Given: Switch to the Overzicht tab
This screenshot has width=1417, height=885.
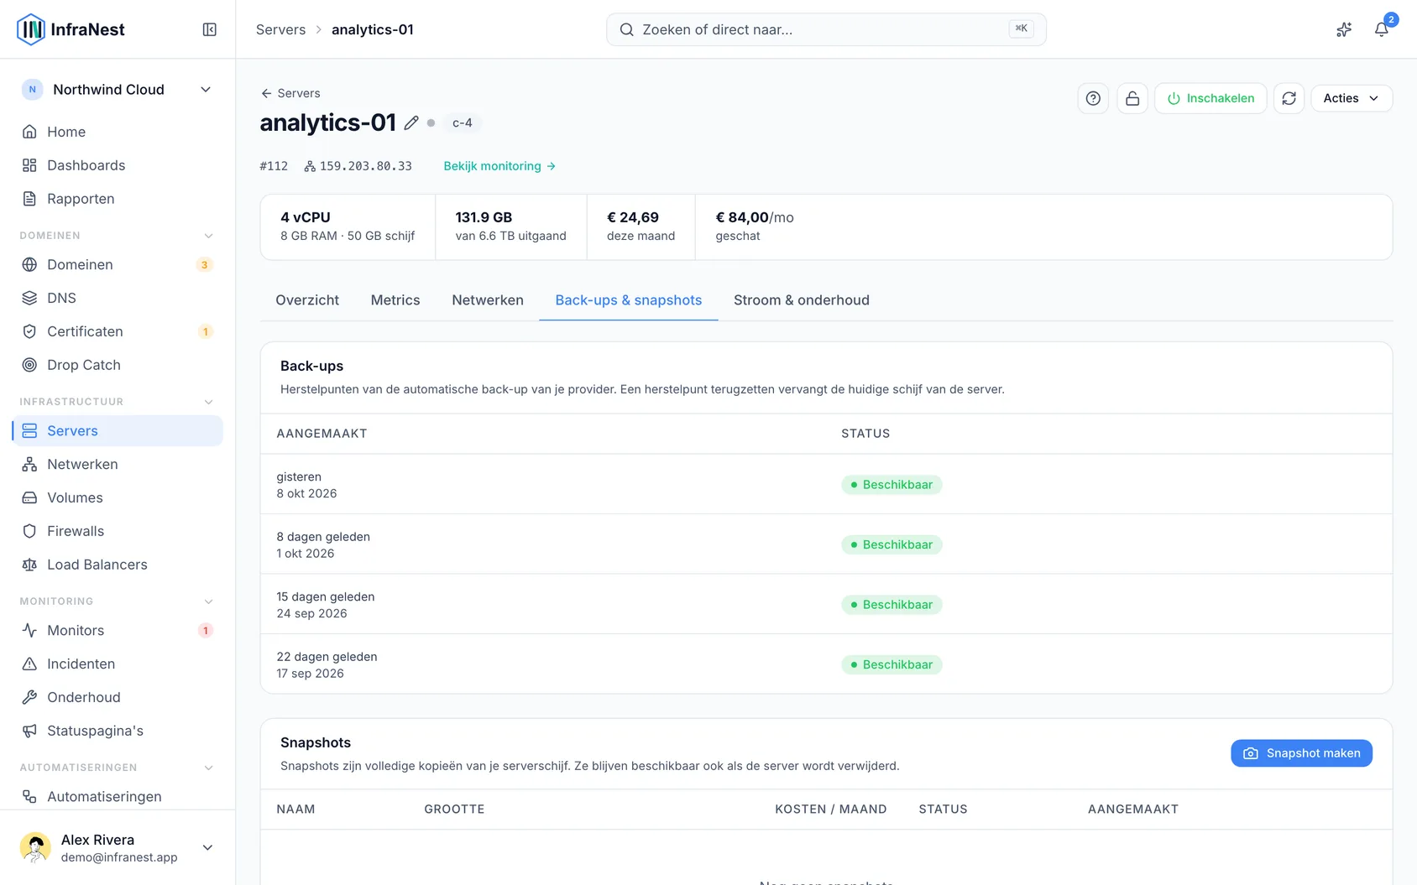Looking at the screenshot, I should pyautogui.click(x=307, y=300).
